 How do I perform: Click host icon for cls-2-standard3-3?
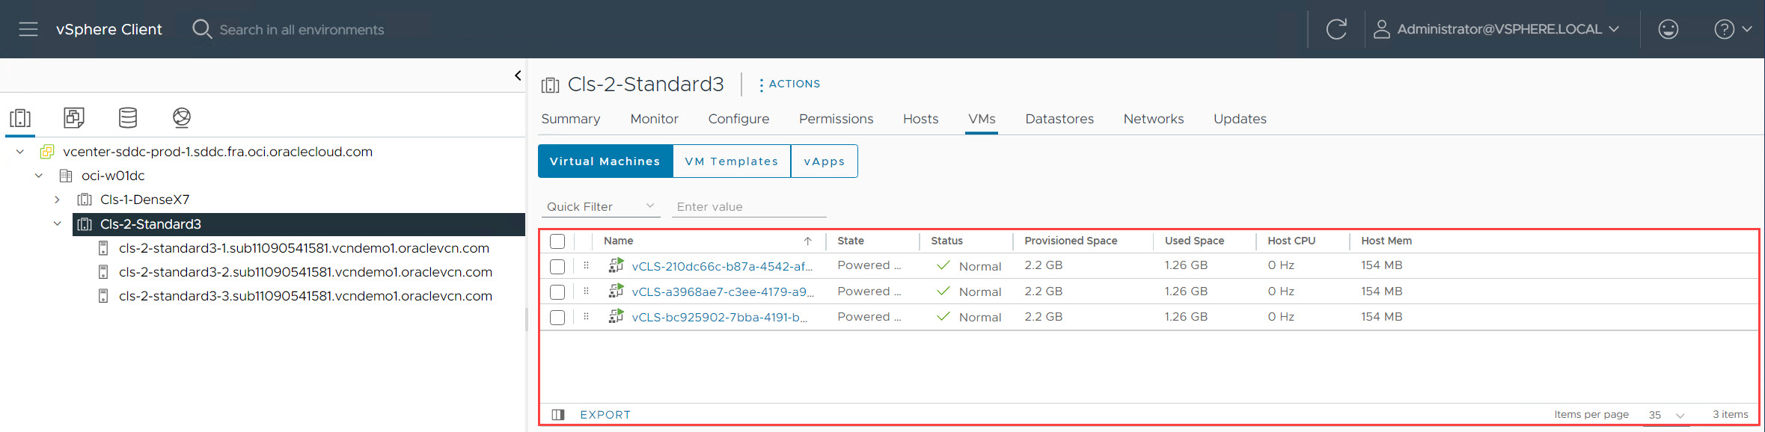103,296
